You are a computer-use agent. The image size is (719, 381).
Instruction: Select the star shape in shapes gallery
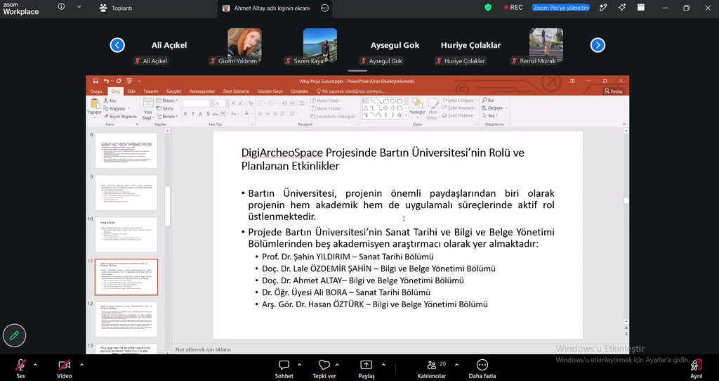400,115
